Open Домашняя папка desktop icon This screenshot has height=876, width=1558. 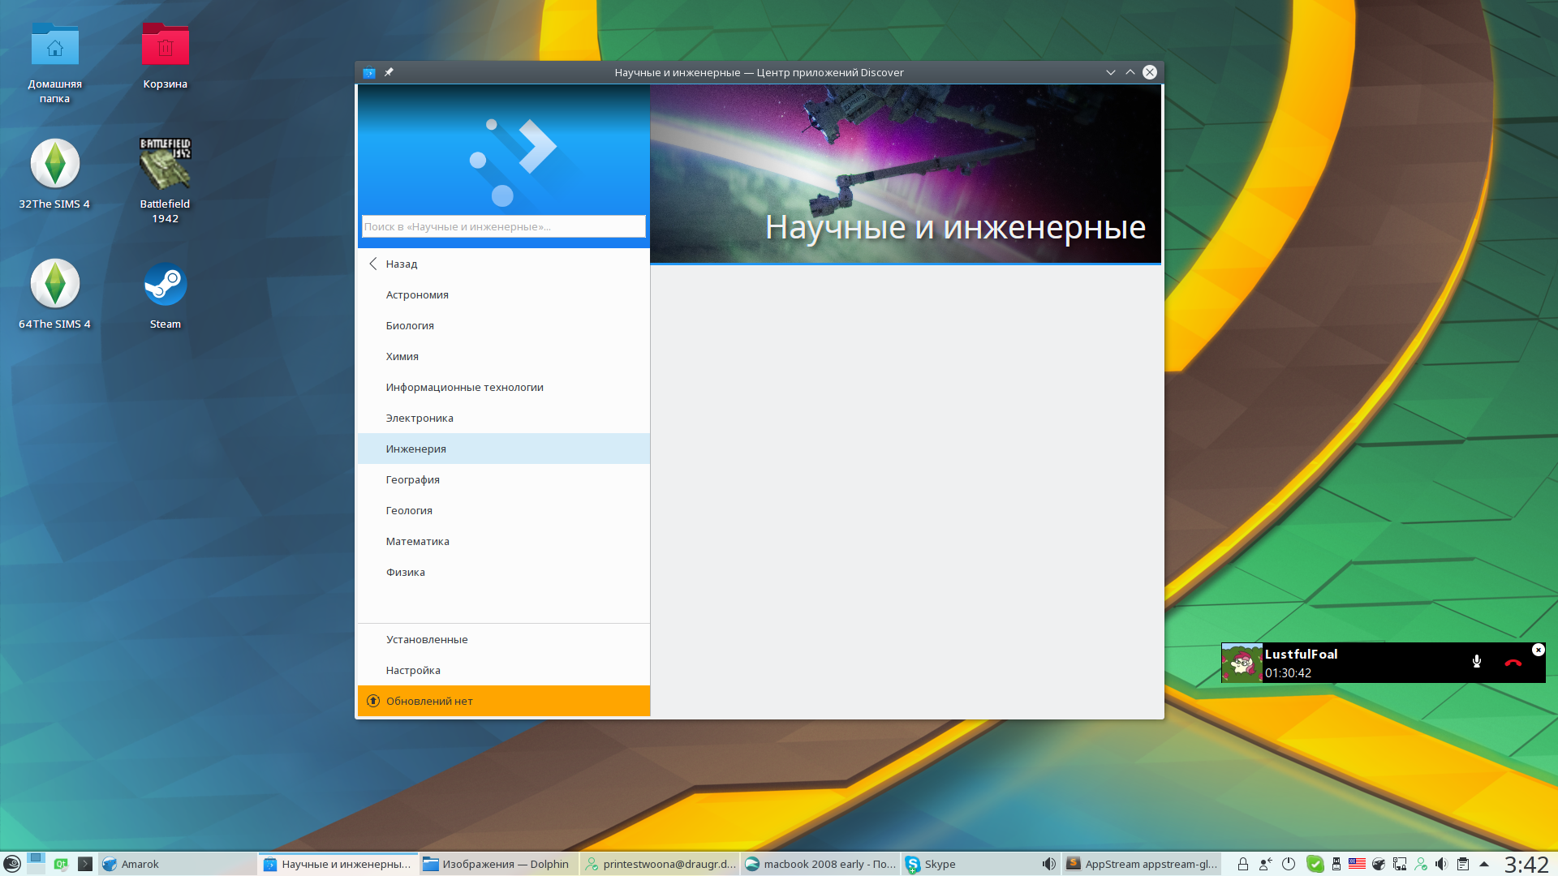[x=55, y=62]
